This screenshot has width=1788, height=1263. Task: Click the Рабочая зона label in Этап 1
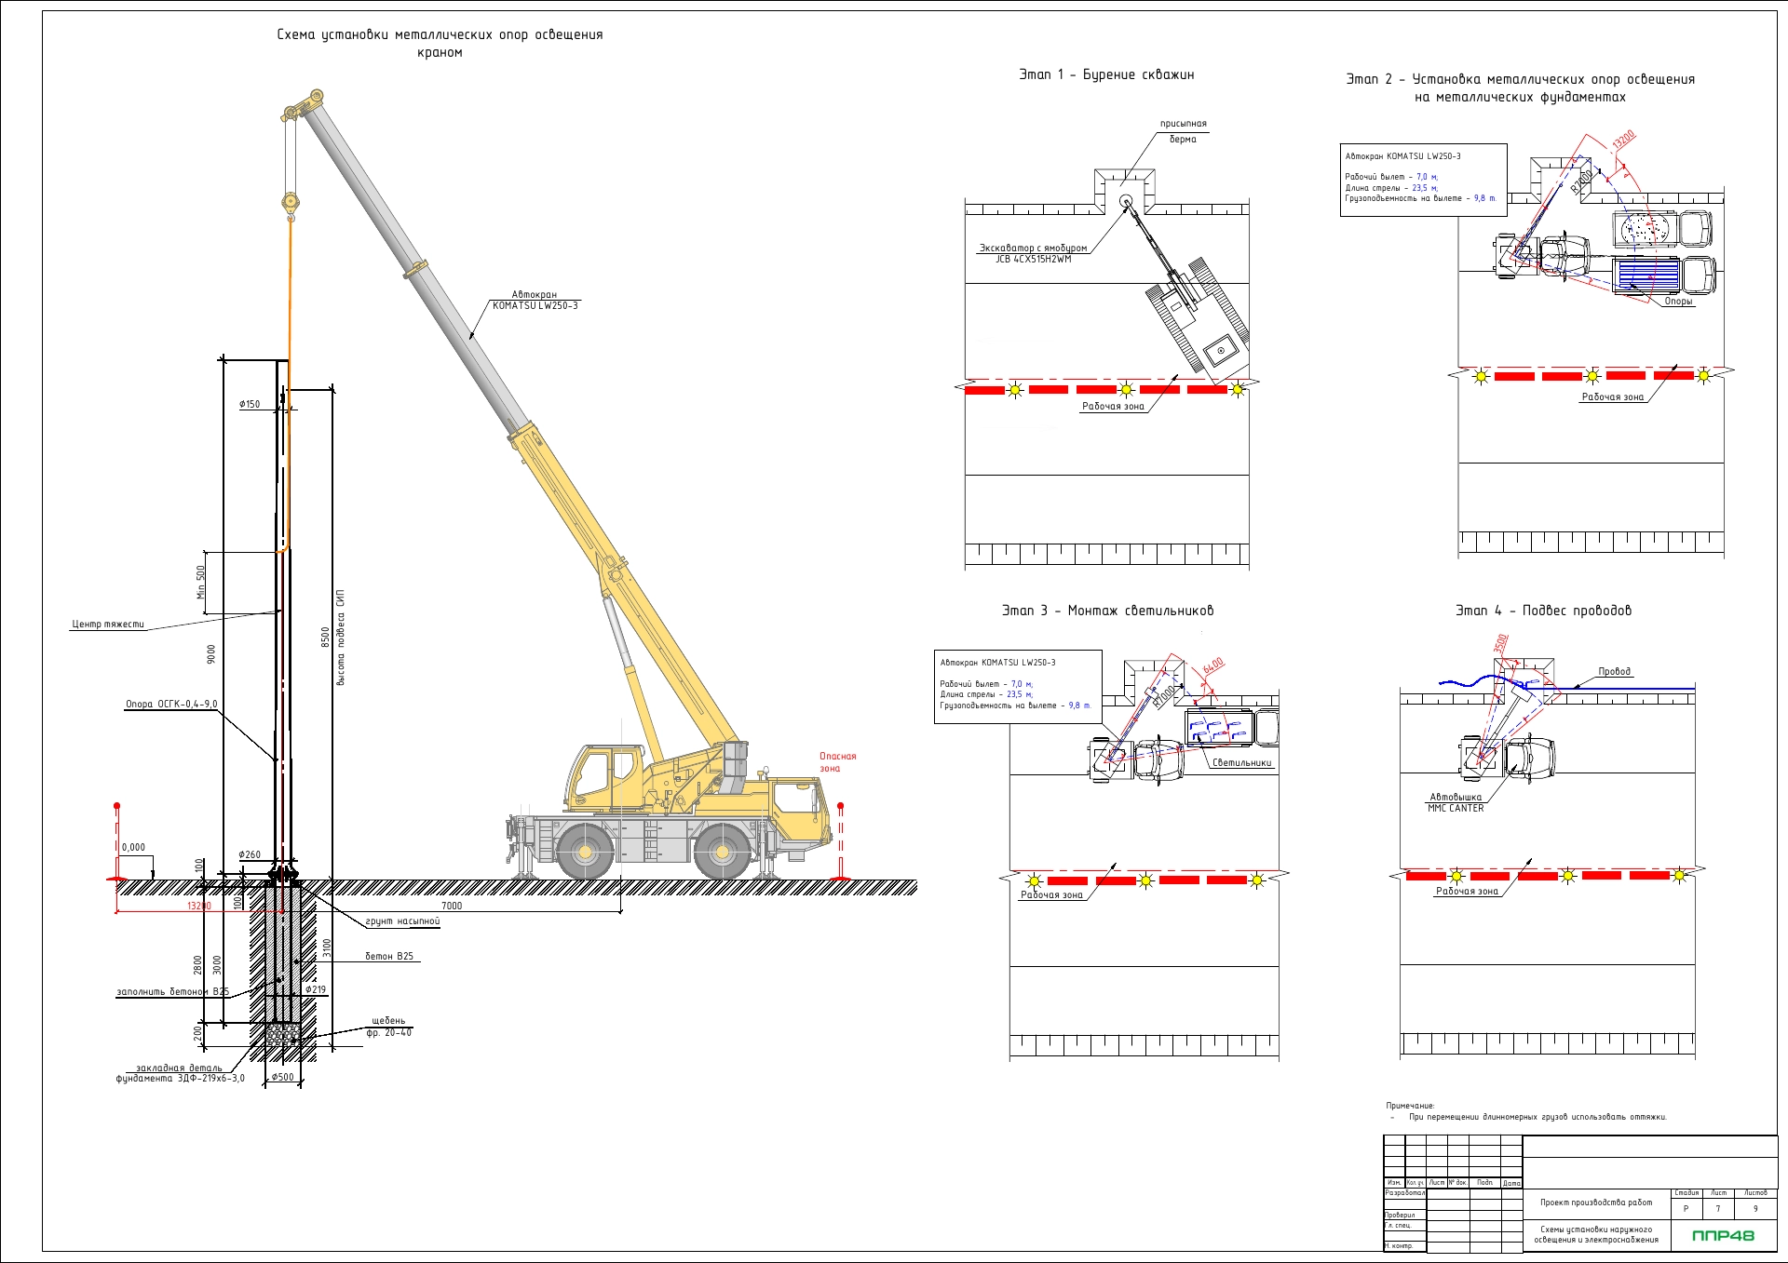pos(1113,407)
